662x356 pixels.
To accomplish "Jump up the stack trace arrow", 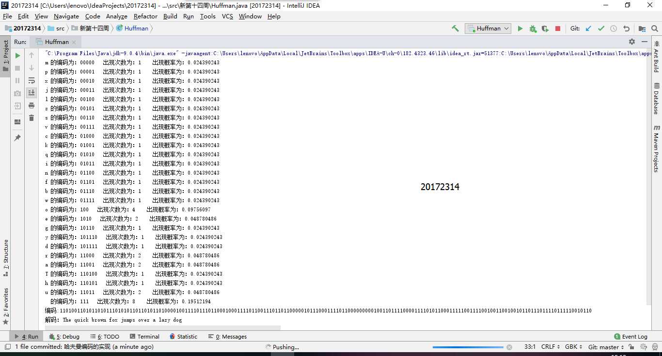I will (x=32, y=56).
